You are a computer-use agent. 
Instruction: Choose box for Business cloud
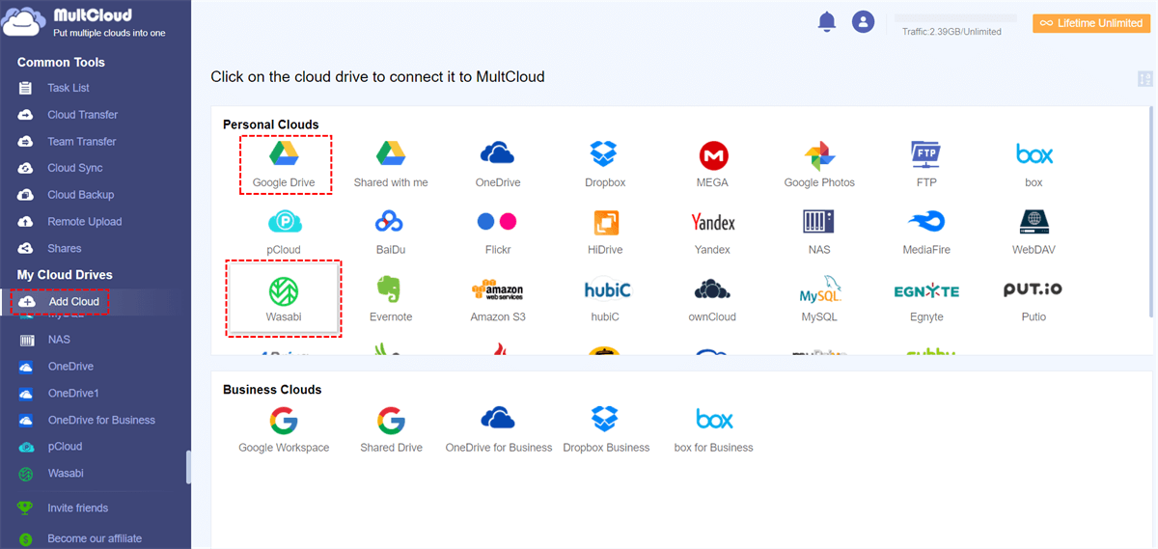[713, 429]
